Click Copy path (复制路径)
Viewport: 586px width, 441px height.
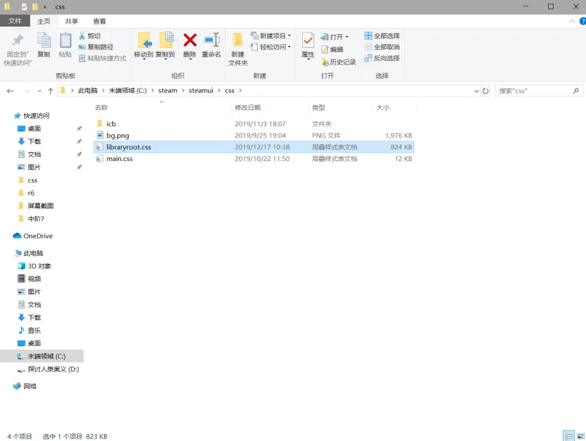pos(96,47)
